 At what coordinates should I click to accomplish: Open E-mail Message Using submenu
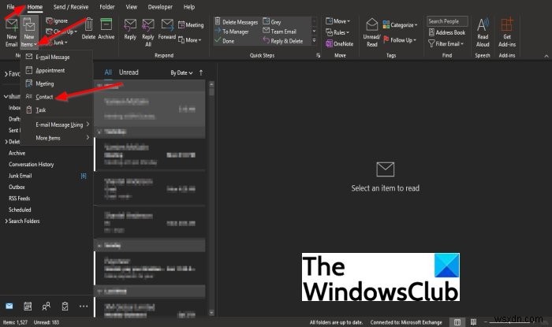tap(56, 124)
